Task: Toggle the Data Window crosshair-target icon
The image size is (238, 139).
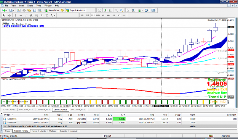Action: coord(24,10)
